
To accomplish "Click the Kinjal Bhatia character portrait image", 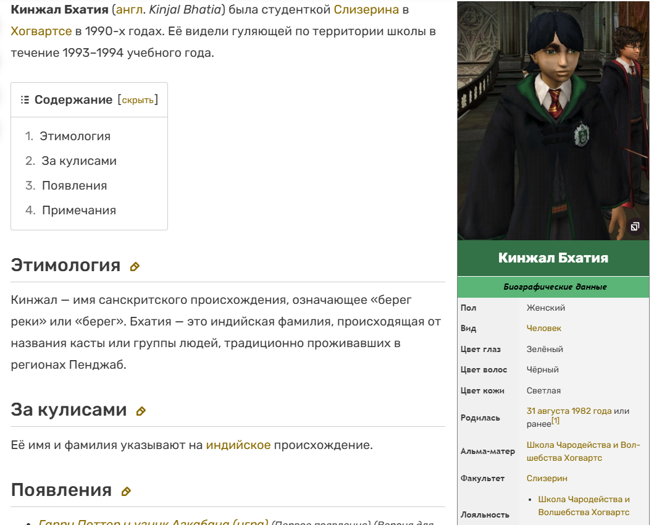I will [553, 121].
